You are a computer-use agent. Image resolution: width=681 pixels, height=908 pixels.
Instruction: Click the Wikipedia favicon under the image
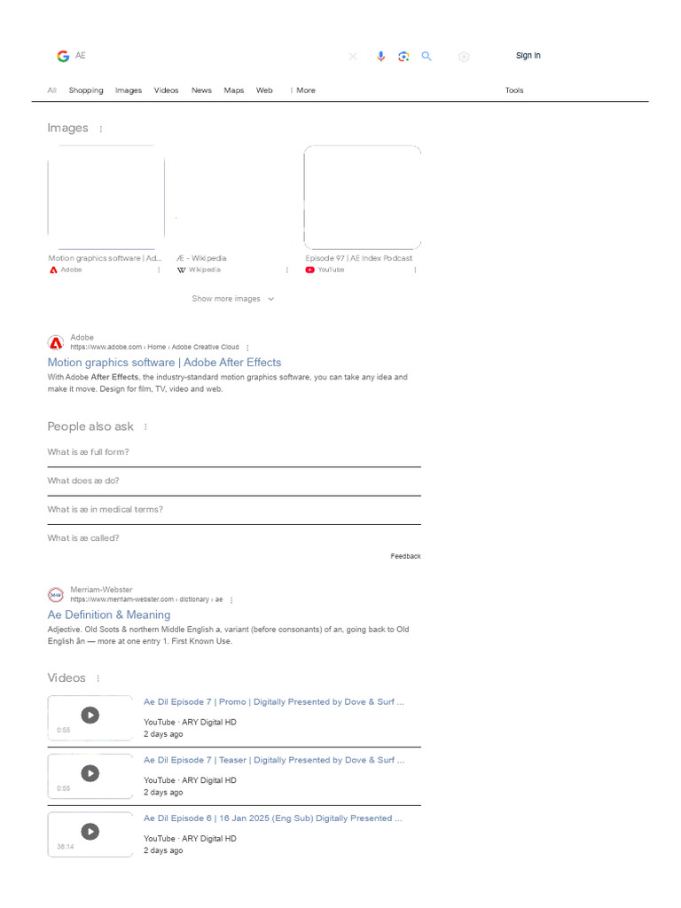point(181,270)
